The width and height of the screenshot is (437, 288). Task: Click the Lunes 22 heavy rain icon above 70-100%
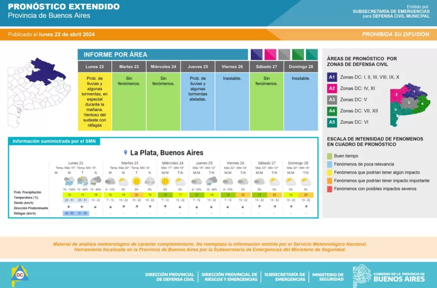(69, 181)
